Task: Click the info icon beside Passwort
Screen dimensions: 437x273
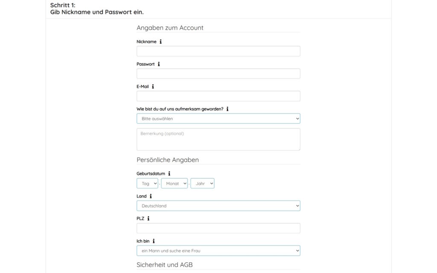Action: (159, 64)
